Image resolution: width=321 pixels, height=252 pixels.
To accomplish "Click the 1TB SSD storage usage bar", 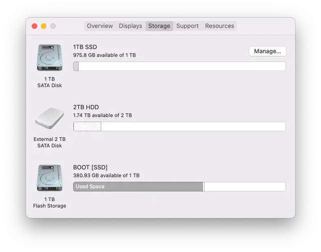I will point(180,67).
